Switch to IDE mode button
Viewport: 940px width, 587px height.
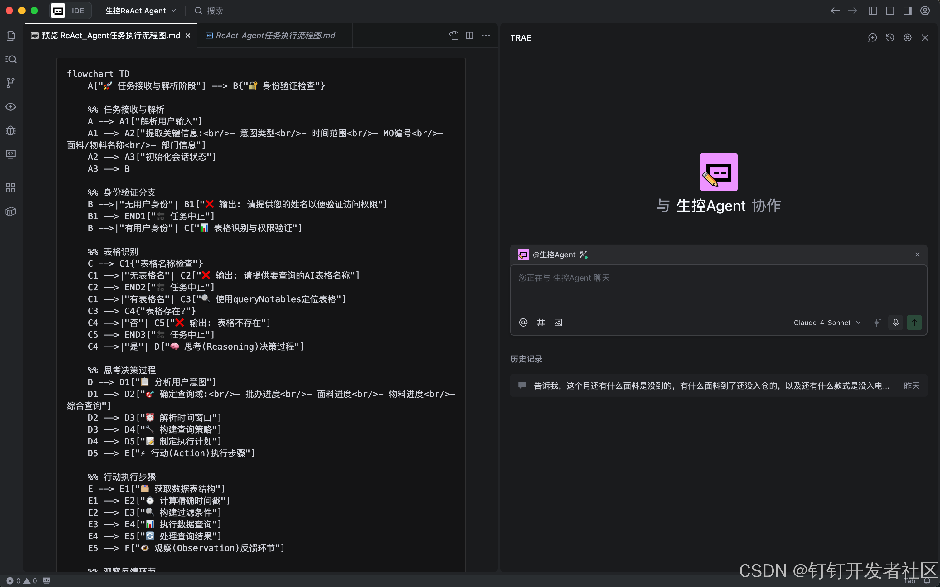(x=78, y=11)
